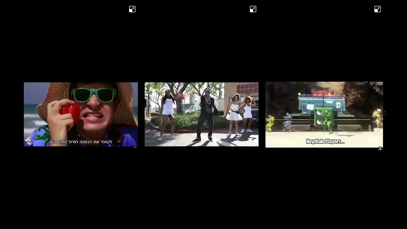Open the street dancing group video
407x229 pixels.
pos(202,114)
